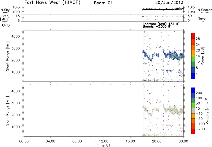Click the '4000' range tick in the power panel
Viewport: 212px width, 147px height.
point(15,36)
